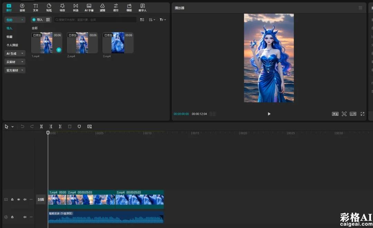Open the selection tool dropdown arrow
The image size is (373, 228).
13,127
